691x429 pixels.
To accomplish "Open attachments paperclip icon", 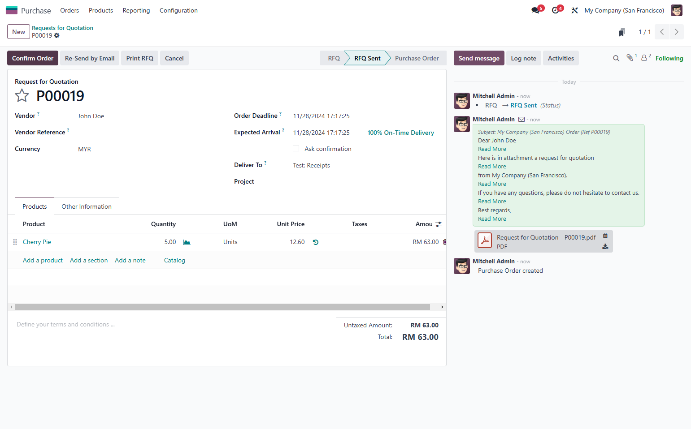I will (630, 58).
